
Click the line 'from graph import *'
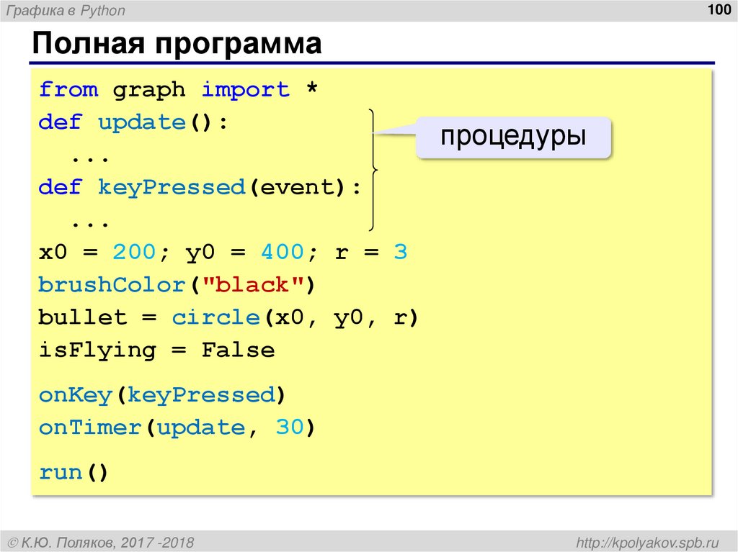[x=179, y=90]
